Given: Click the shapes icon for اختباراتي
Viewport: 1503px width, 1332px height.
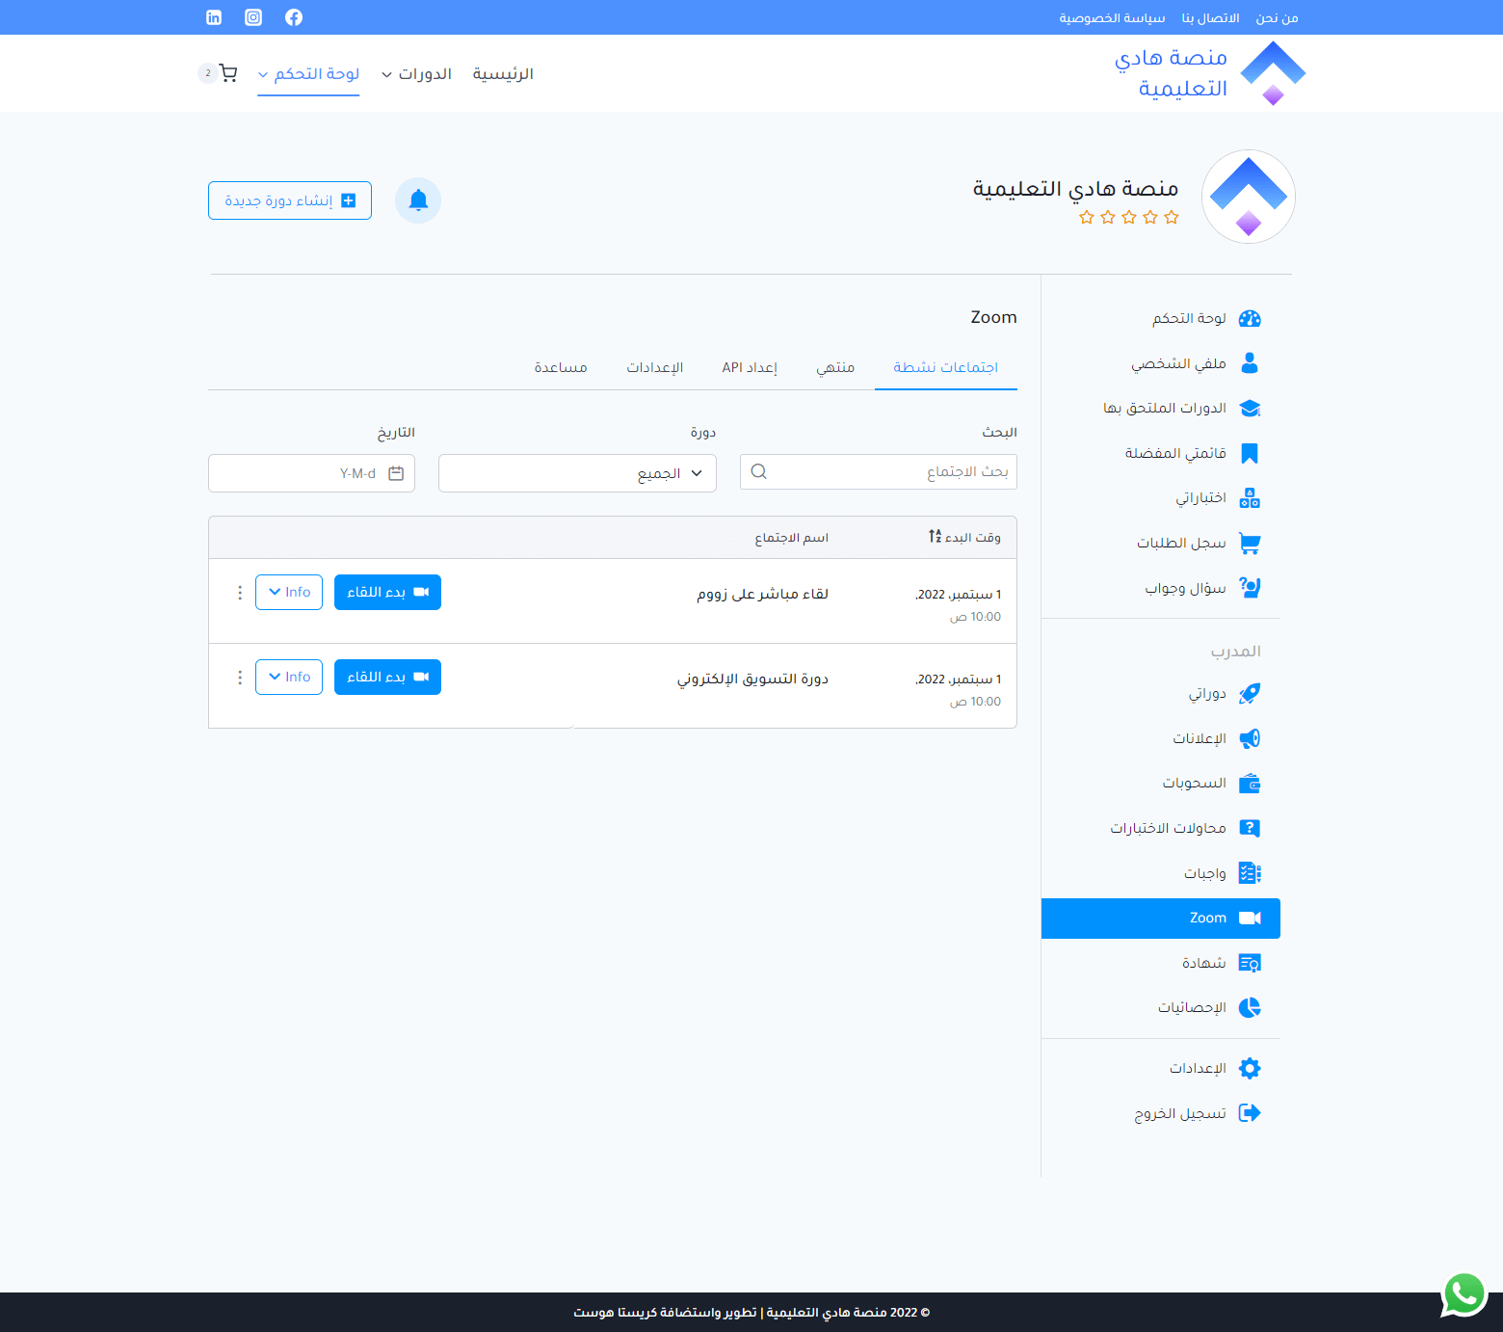Looking at the screenshot, I should (x=1250, y=498).
